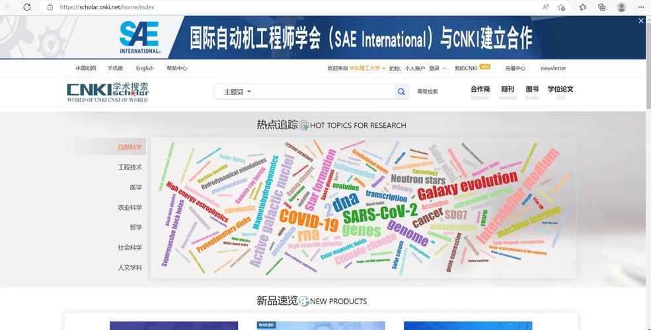
Task: Expand the 登录 login dropdown arrow
Action: pyautogui.click(x=444, y=69)
